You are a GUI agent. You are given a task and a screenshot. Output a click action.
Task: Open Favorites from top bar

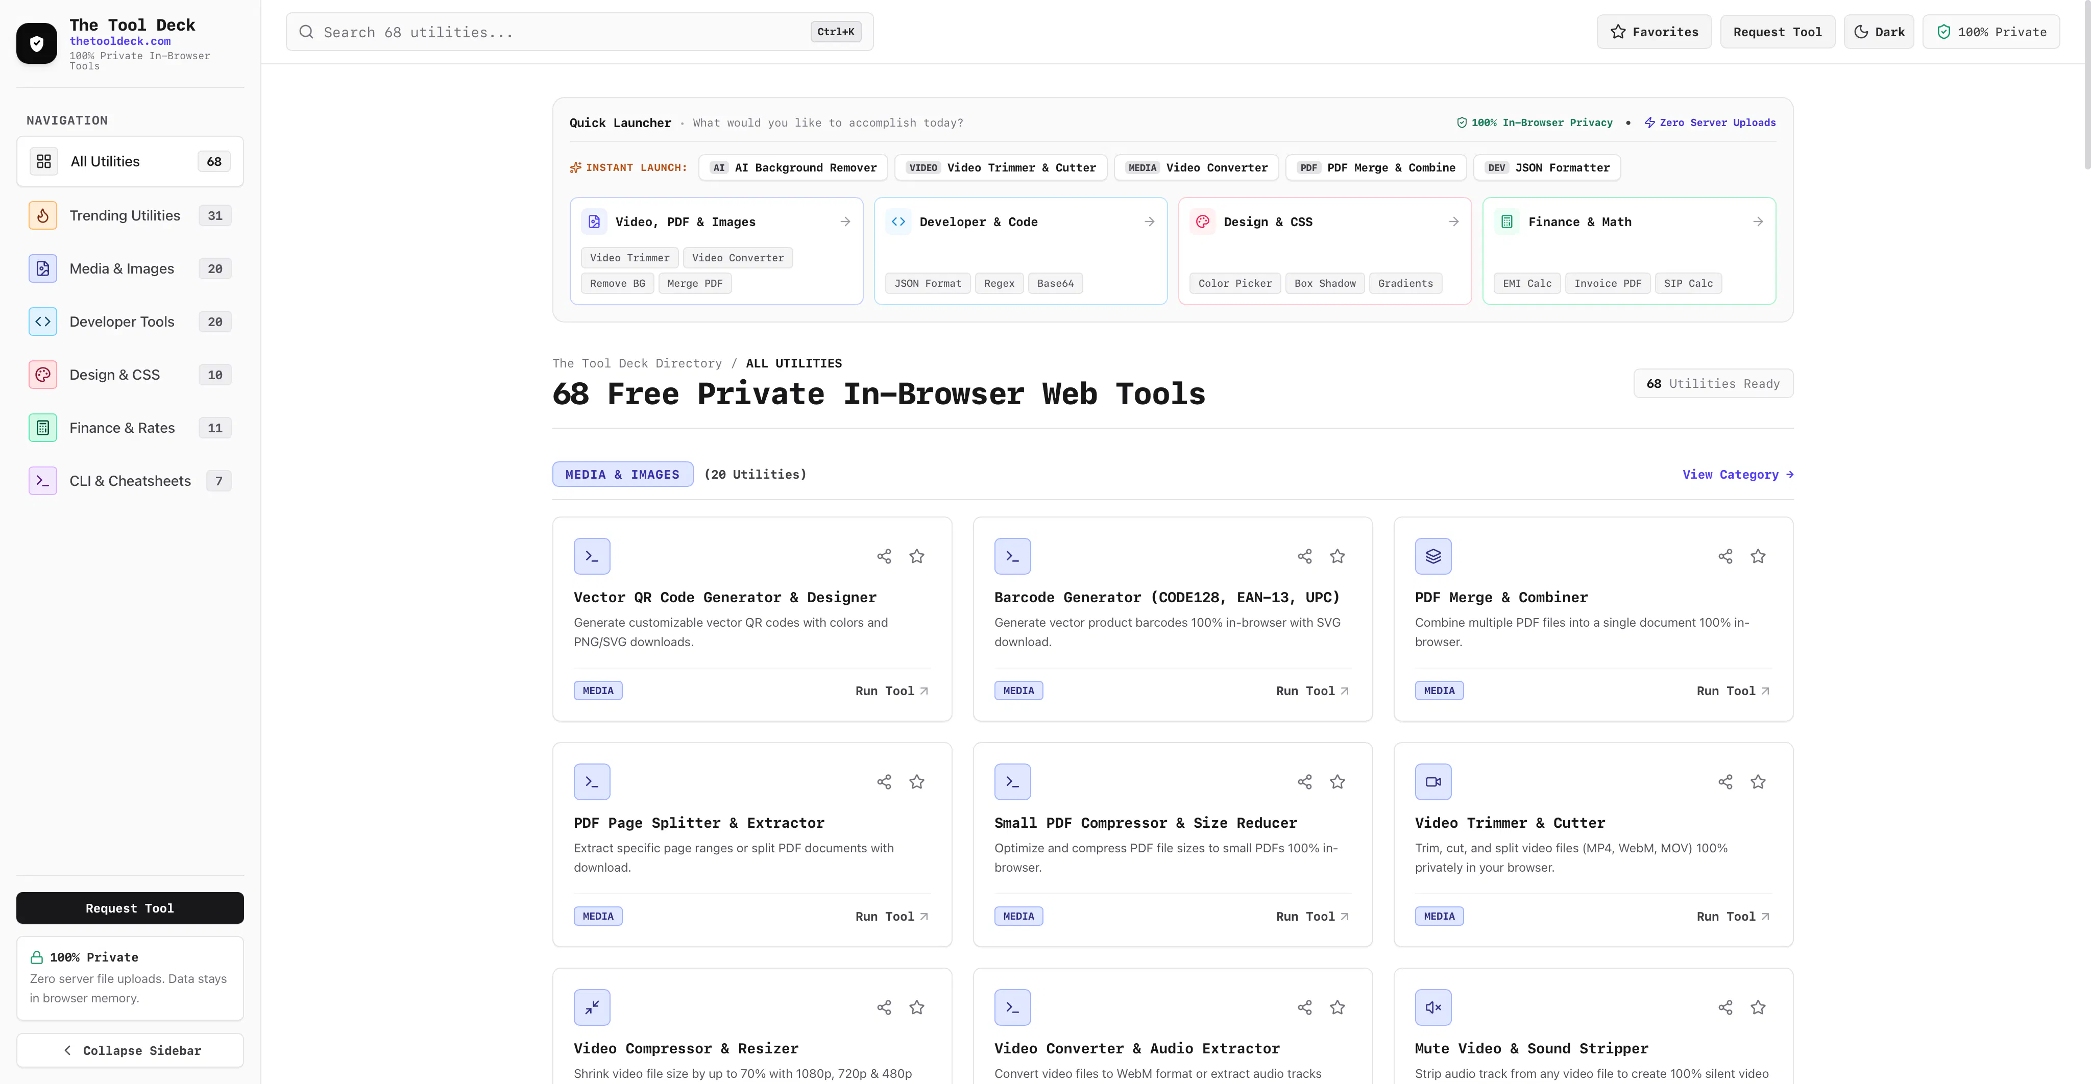pos(1654,32)
